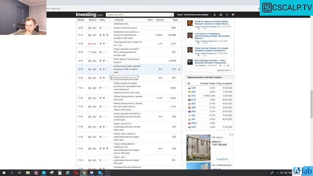Click the volume icon in system tray
Image resolution: width=313 pixels, height=176 pixels.
coord(286,173)
